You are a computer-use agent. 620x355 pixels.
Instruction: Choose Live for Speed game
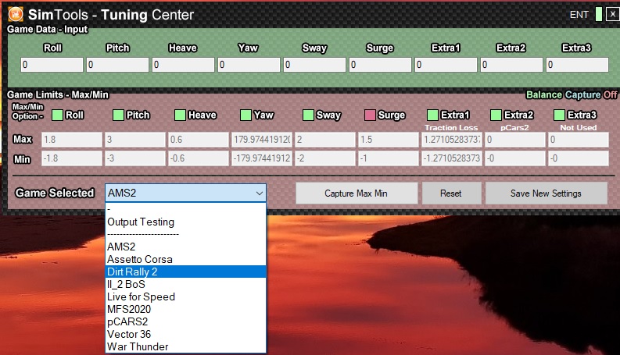tap(185, 297)
